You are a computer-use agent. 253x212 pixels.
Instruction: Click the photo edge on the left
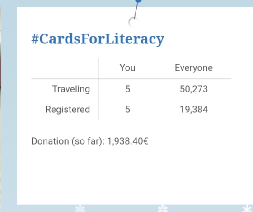tap(0, 106)
